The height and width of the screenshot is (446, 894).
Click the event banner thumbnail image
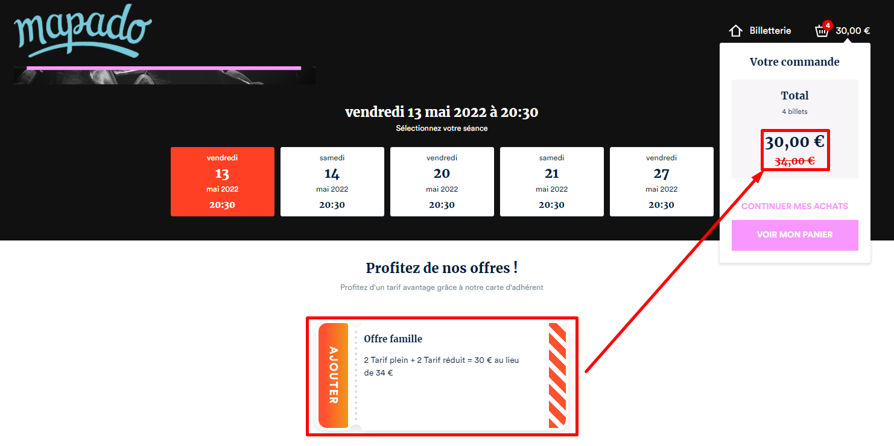pos(164,77)
